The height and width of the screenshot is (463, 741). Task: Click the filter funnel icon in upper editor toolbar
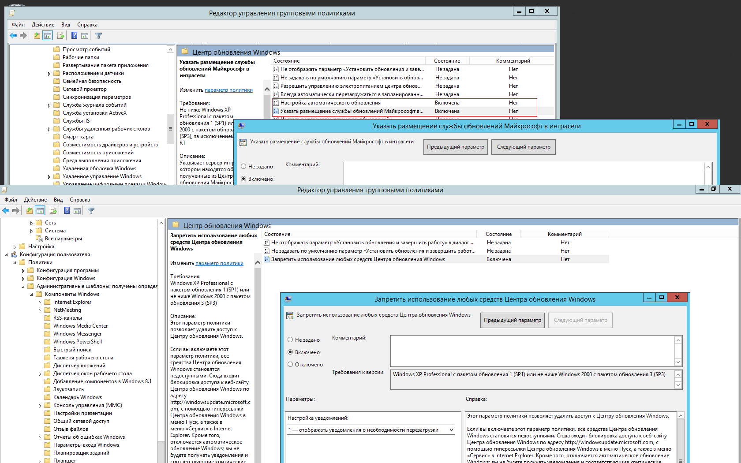click(99, 36)
